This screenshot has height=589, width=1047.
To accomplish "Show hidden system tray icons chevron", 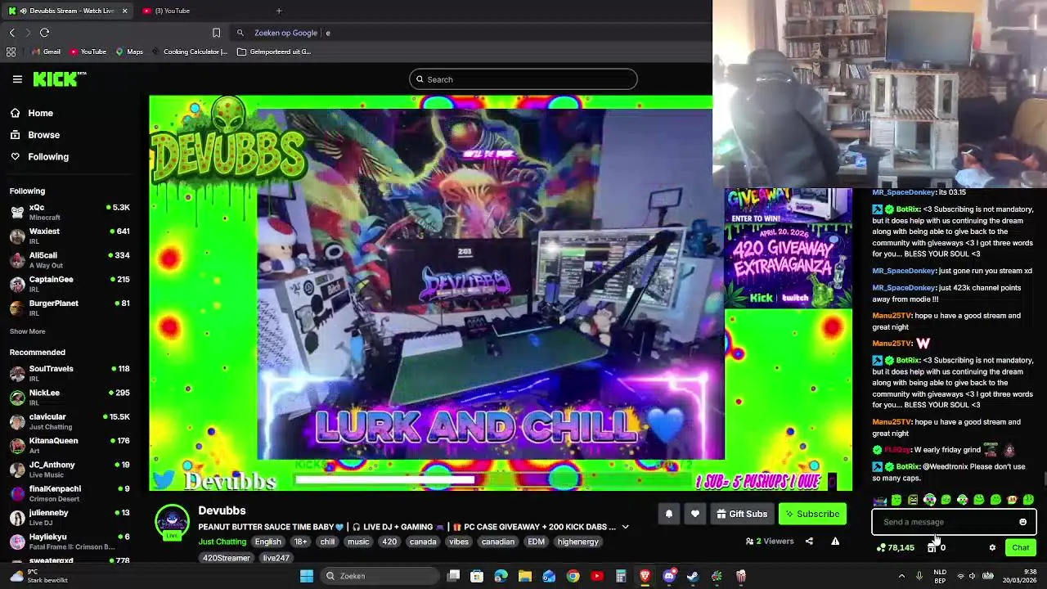I will click(x=901, y=576).
